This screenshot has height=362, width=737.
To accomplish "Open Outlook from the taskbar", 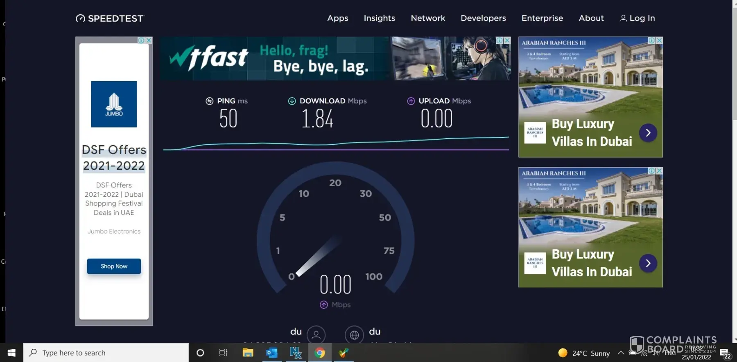I will (x=271, y=353).
